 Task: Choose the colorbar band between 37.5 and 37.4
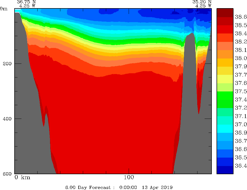click(x=225, y=96)
